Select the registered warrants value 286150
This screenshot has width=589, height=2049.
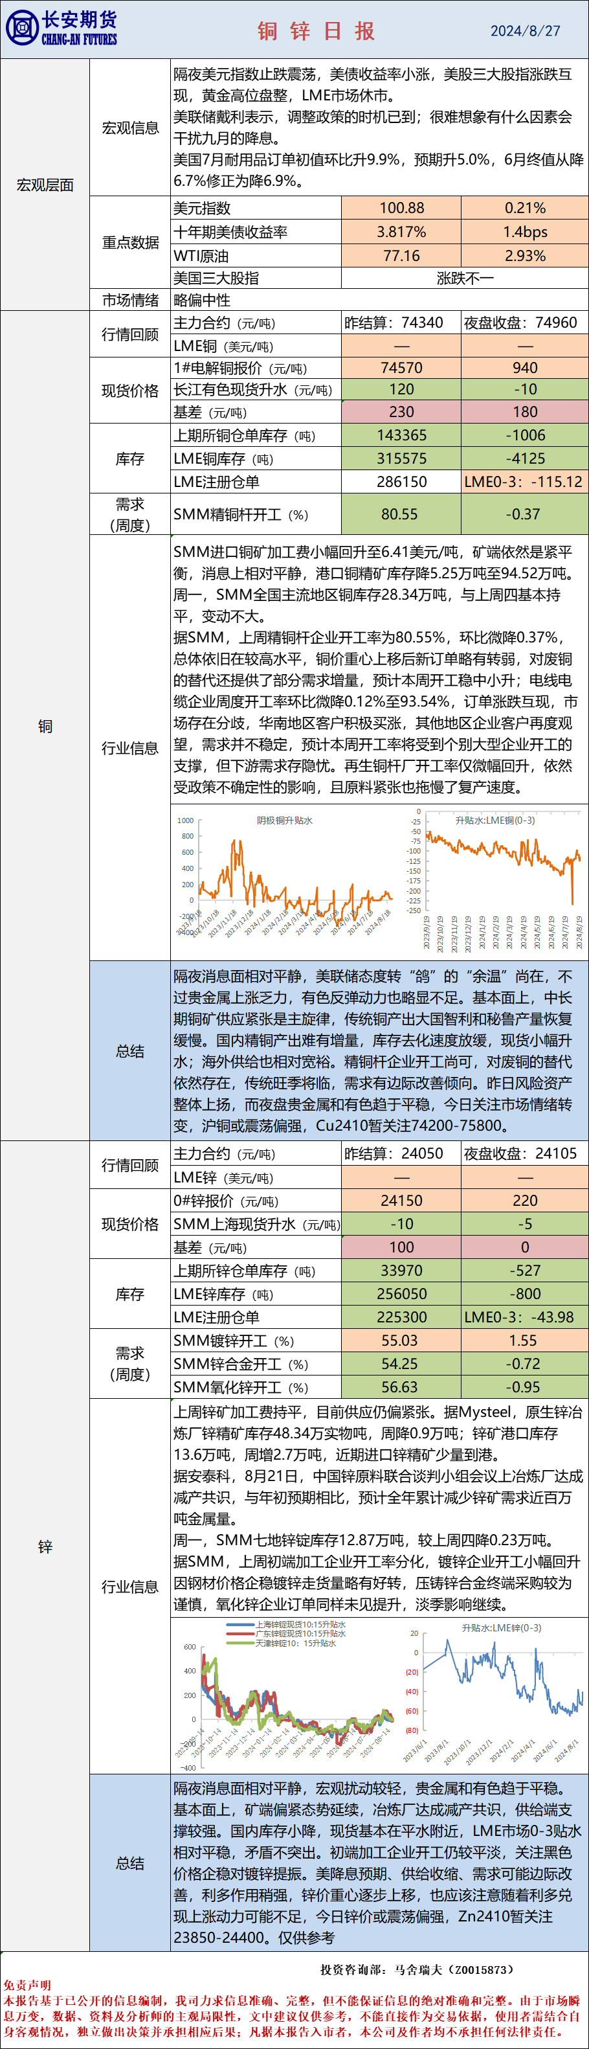(401, 481)
